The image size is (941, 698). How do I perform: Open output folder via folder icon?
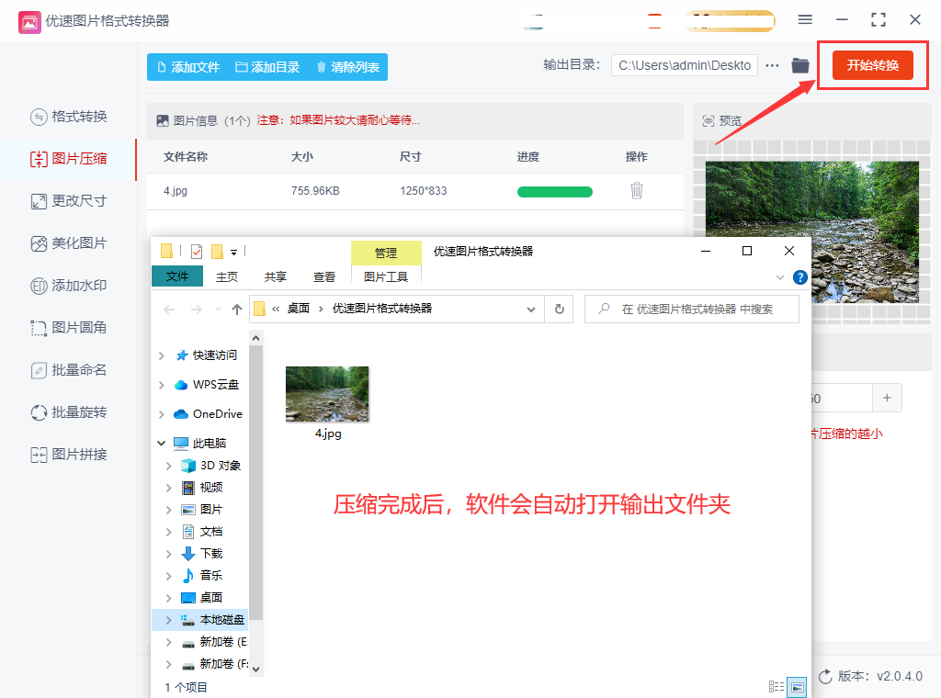pos(799,65)
